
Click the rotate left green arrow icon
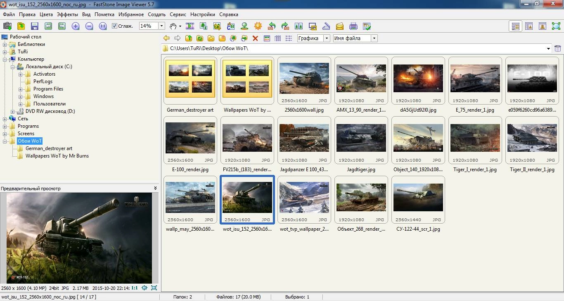point(272,26)
